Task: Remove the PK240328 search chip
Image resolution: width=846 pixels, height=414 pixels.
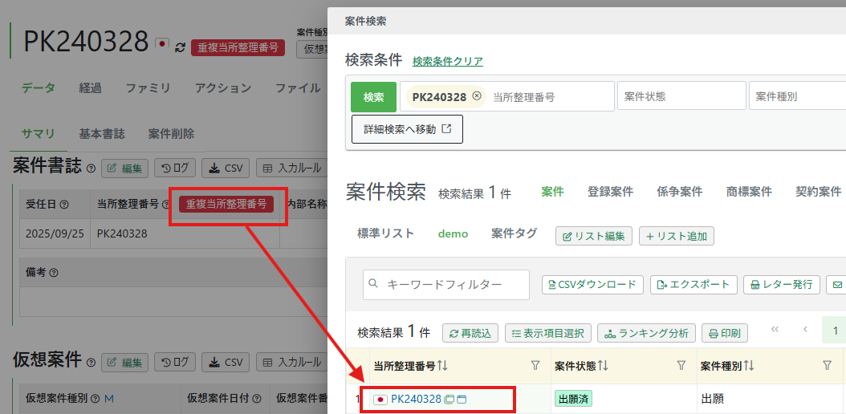Action: tap(477, 96)
